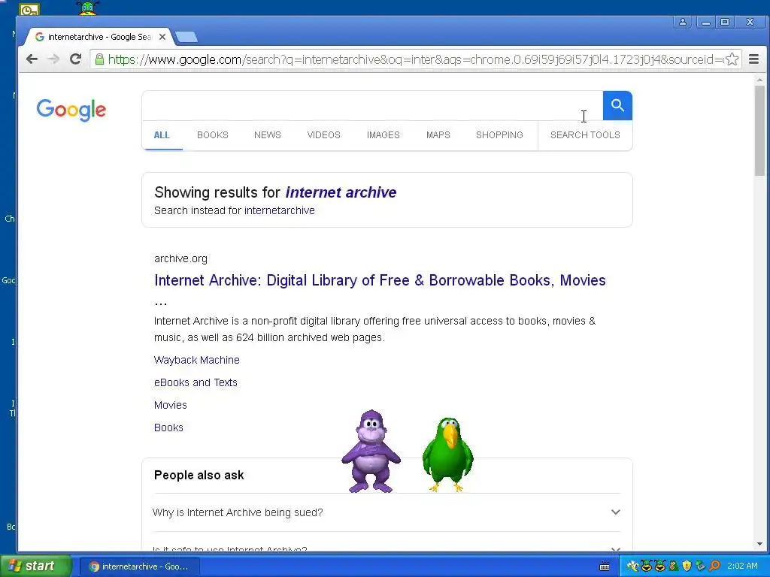
Task: Click the green network tray icon
Action: tap(700, 566)
